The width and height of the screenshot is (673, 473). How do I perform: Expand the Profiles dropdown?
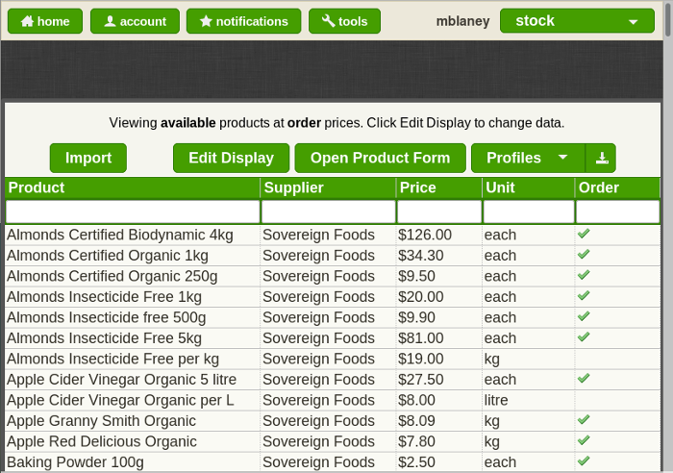pyautogui.click(x=528, y=158)
